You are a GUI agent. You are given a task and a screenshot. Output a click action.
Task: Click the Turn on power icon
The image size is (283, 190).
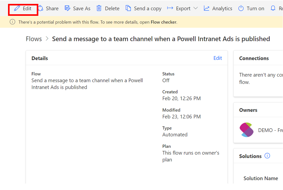241,8
